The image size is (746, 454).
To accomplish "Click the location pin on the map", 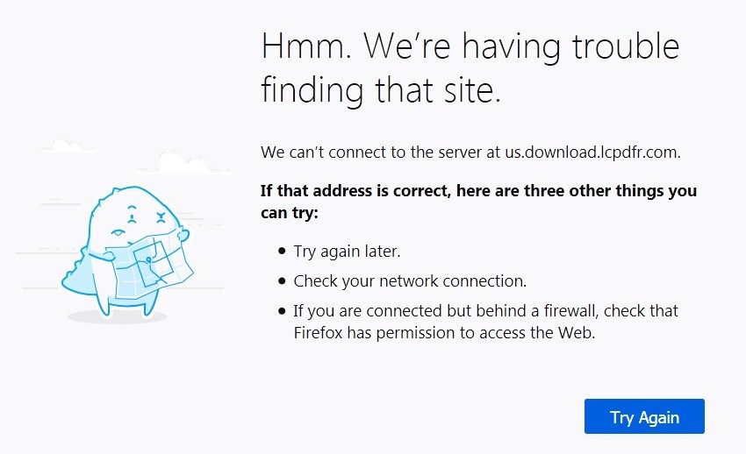I will coord(150,259).
